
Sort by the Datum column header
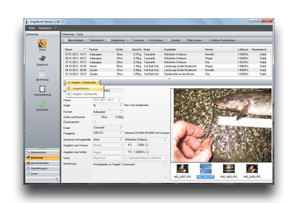pos(76,49)
